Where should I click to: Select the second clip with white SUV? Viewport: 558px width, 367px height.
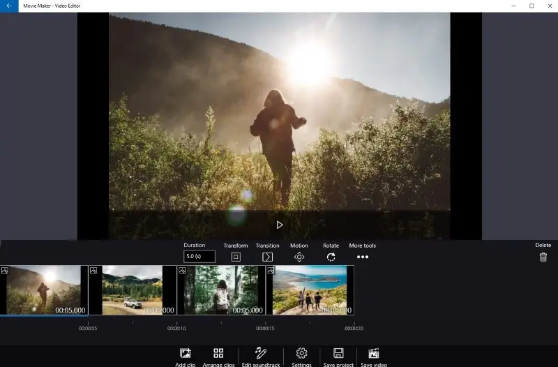click(x=133, y=290)
